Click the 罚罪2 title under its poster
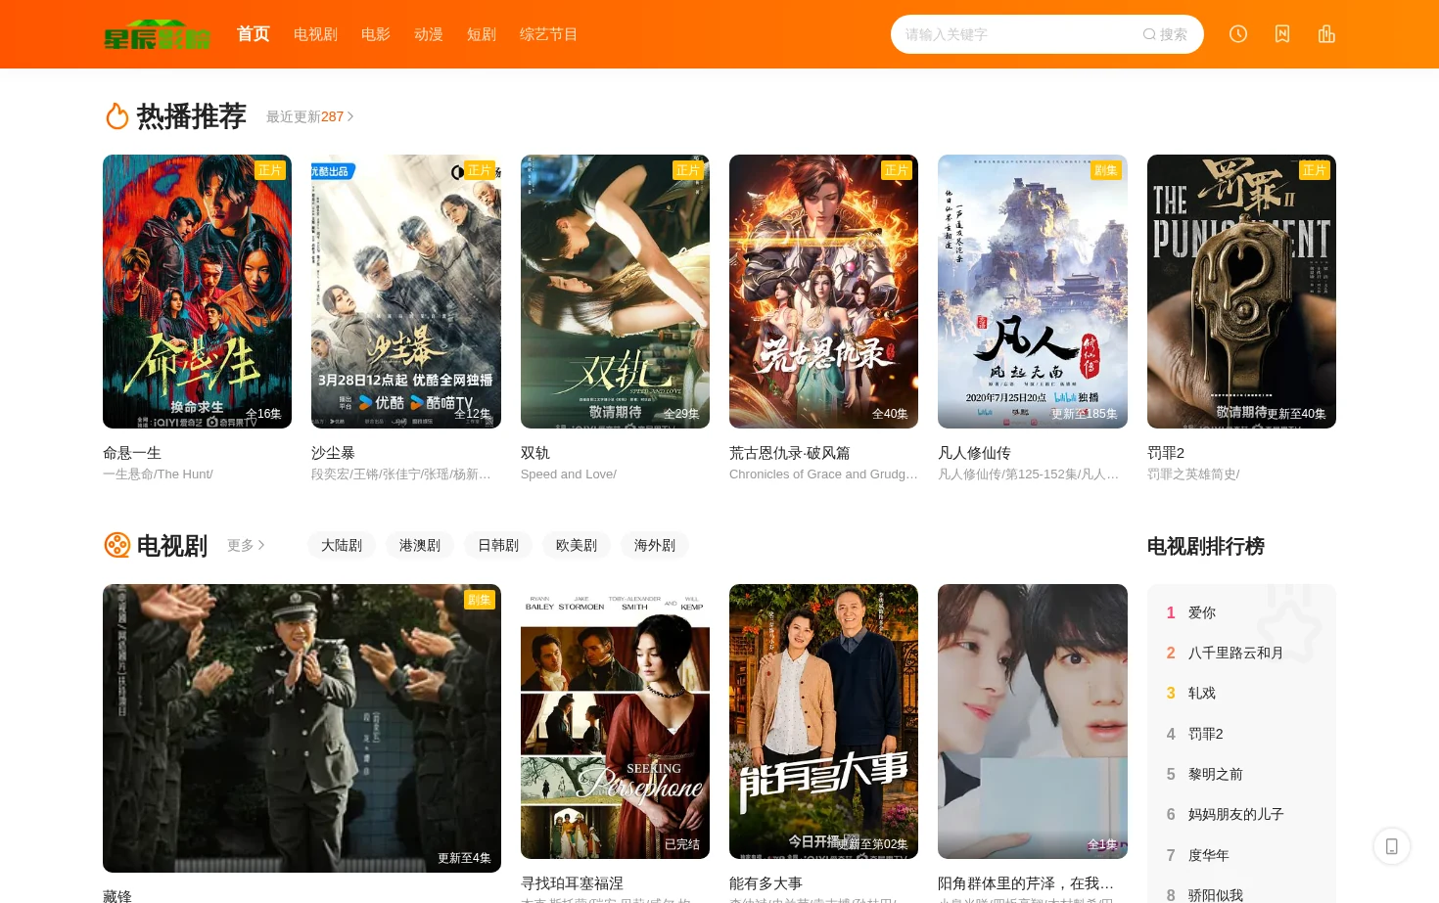The image size is (1439, 903). tap(1166, 453)
